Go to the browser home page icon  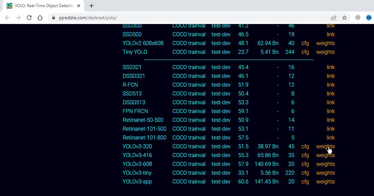(40, 18)
